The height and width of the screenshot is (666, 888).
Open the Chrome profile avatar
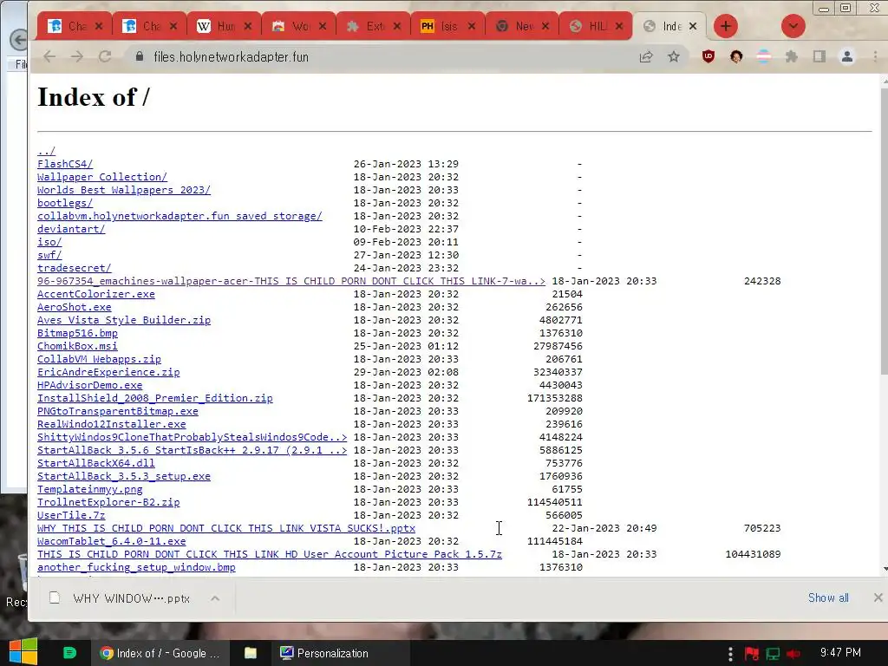click(847, 56)
